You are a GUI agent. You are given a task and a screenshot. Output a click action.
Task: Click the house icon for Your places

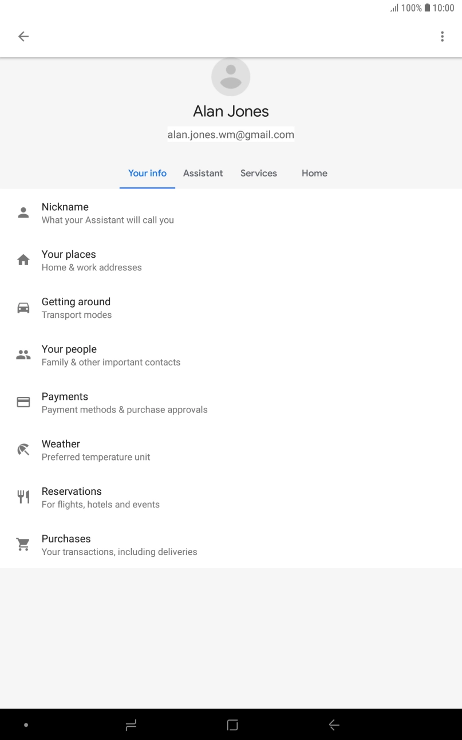pos(23,261)
